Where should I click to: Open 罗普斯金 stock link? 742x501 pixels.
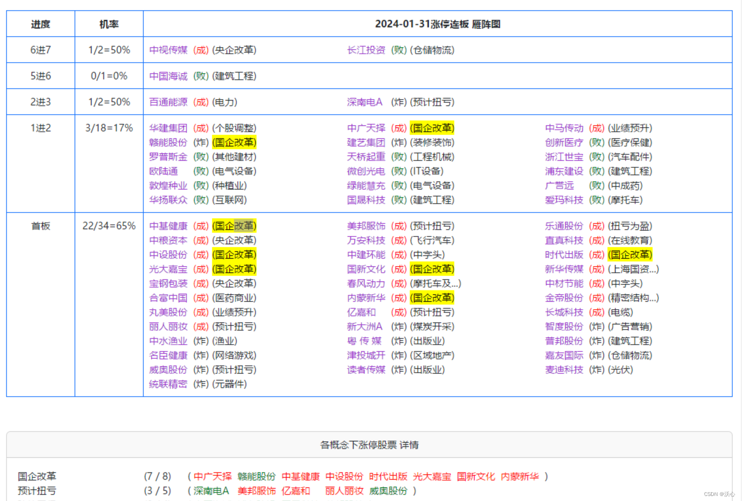coord(168,157)
